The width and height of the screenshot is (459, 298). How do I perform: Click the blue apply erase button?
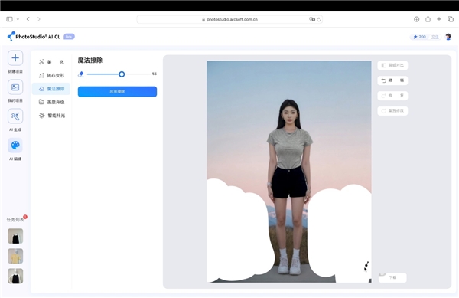point(117,91)
